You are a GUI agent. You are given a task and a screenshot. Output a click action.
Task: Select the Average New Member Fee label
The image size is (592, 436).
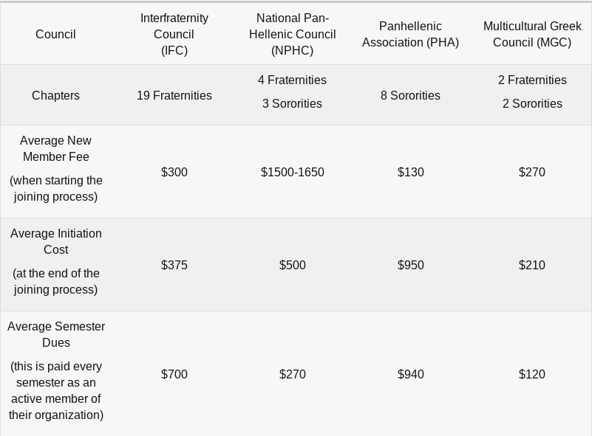coord(56,148)
